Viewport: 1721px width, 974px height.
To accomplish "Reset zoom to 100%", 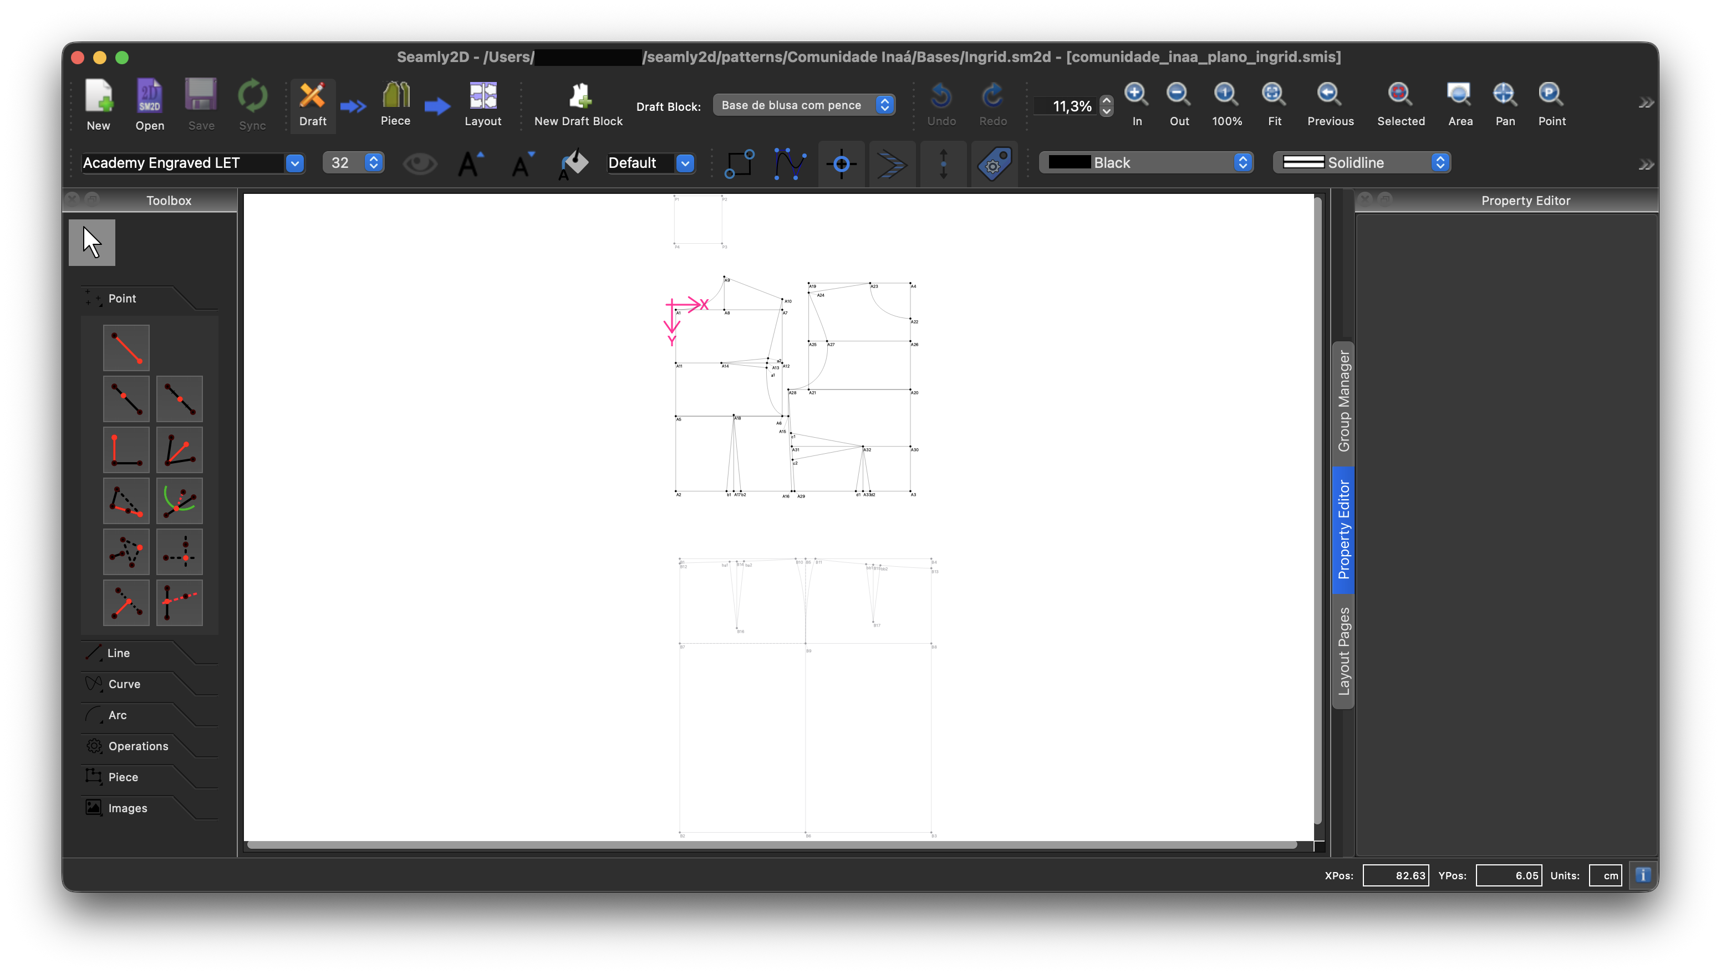I will (1226, 104).
